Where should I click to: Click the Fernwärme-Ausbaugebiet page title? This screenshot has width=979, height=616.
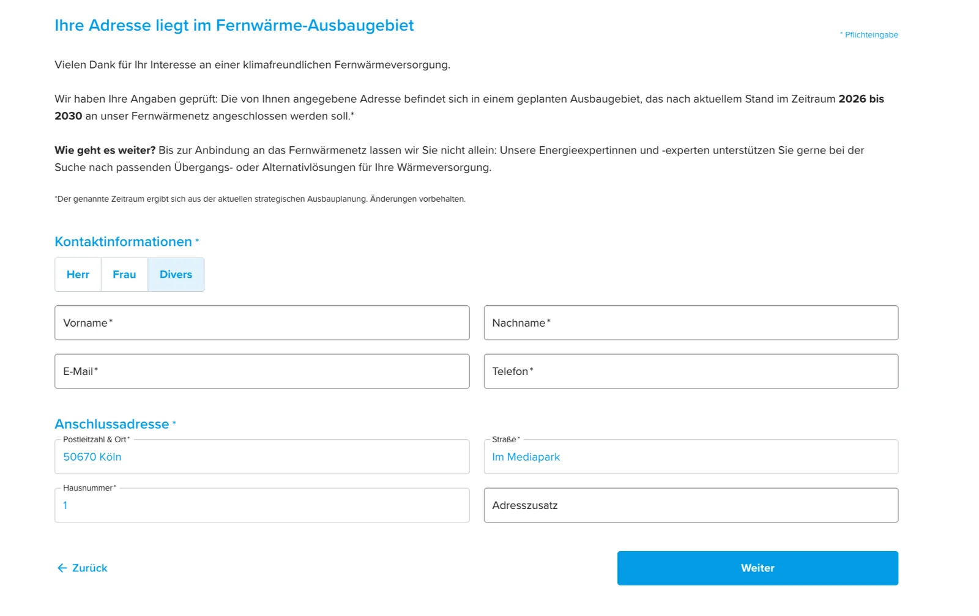click(x=234, y=25)
